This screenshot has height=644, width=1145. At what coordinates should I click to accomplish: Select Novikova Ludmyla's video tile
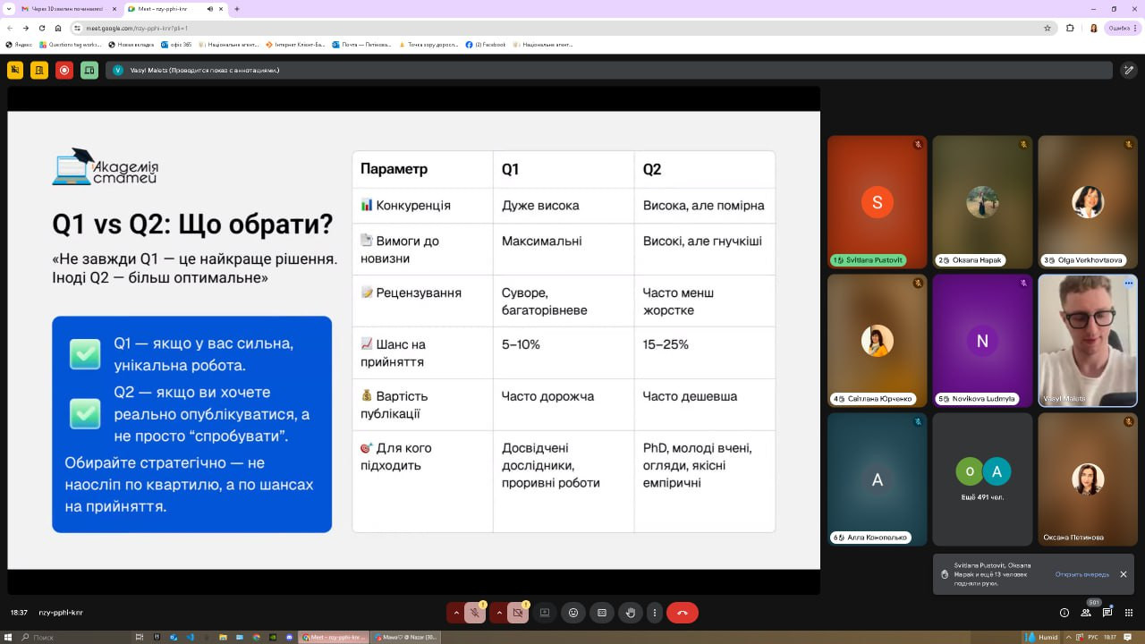[982, 341]
